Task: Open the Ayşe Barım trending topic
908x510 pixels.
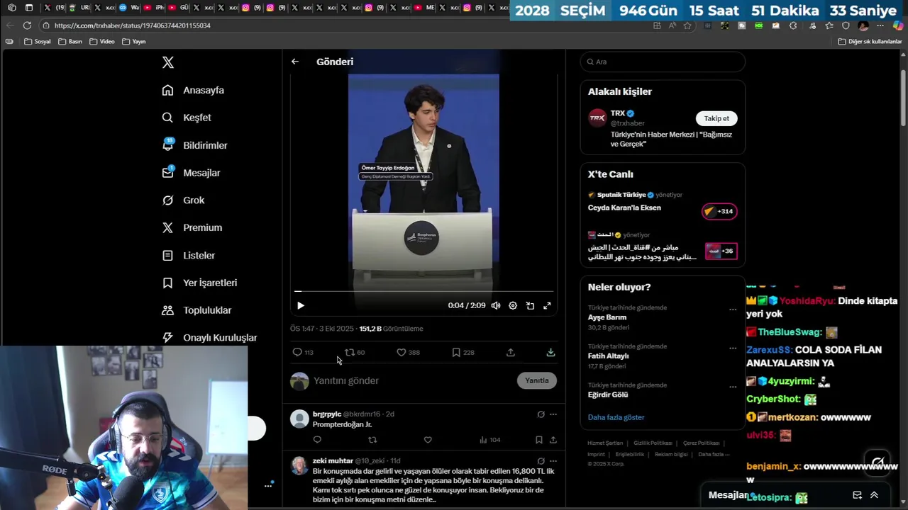Action: (607, 317)
